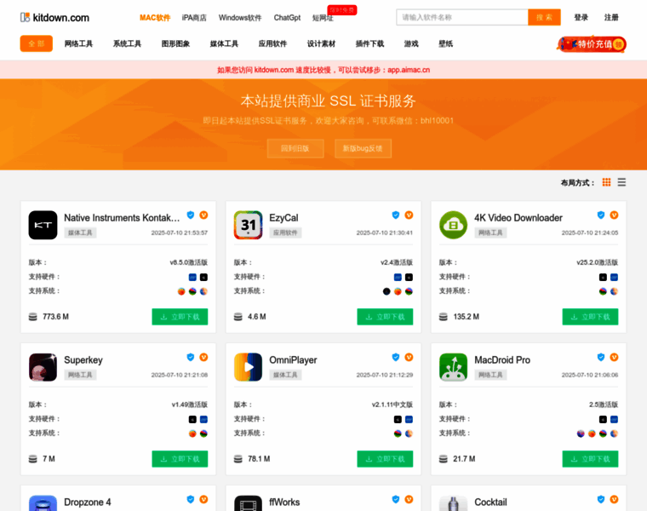647x511 pixels.
Task: Select the 媒体工具 category
Action: (x=224, y=43)
